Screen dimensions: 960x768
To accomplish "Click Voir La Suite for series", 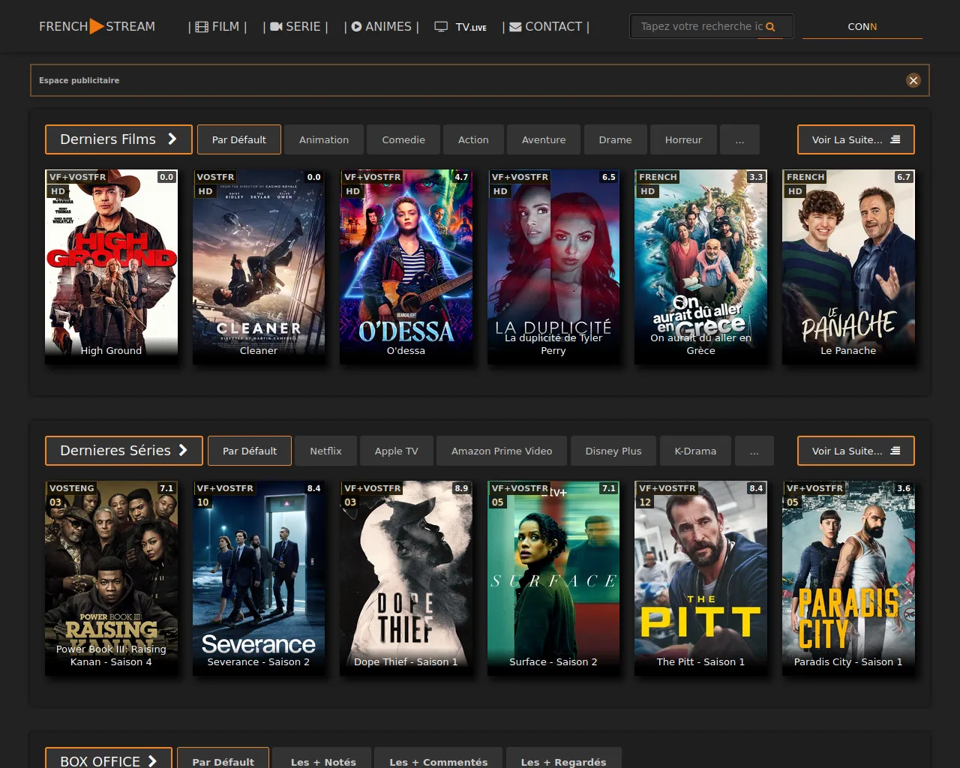I will click(855, 451).
